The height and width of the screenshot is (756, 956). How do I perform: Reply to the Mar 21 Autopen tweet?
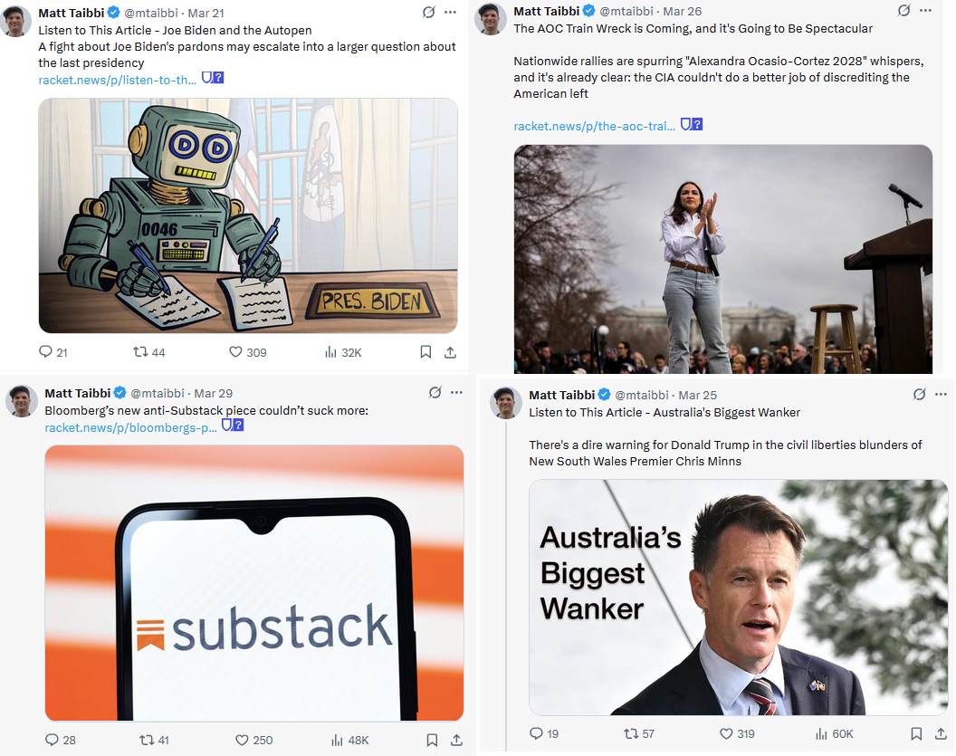point(53,352)
